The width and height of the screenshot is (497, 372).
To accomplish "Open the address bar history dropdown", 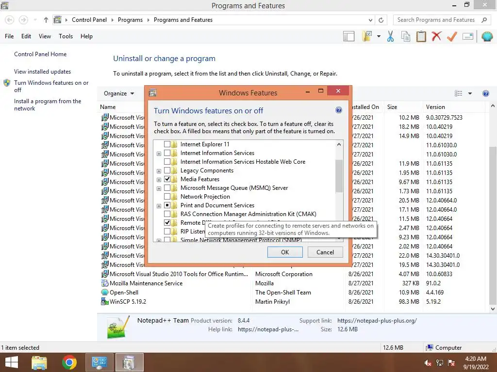I will 370,20.
